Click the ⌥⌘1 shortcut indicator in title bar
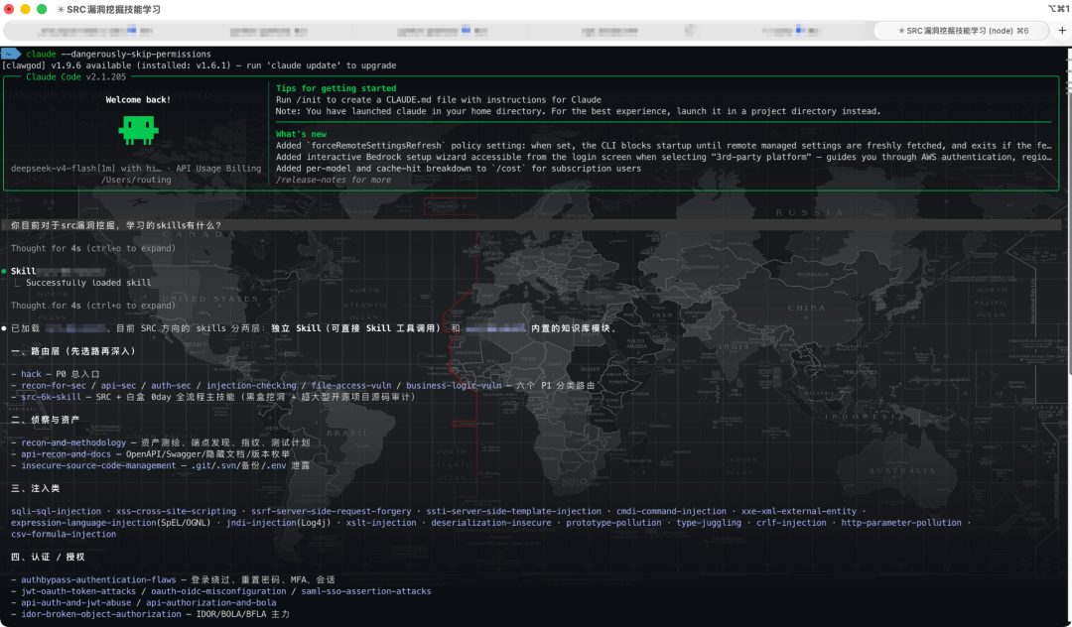1072x627 pixels. point(1058,9)
